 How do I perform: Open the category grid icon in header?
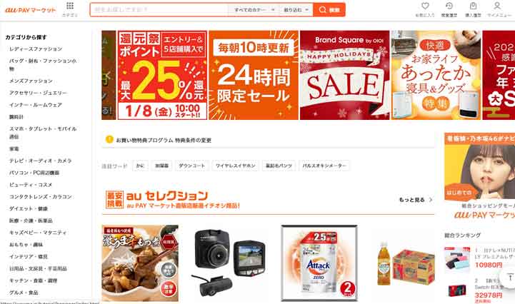[70, 6]
